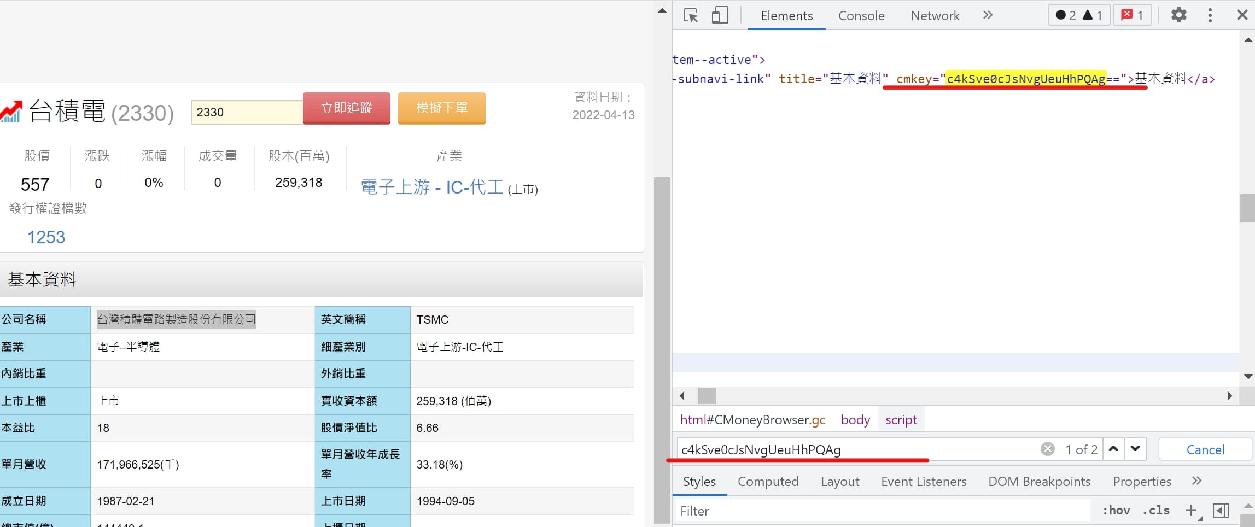Toggle the device toolbar icon

(720, 15)
